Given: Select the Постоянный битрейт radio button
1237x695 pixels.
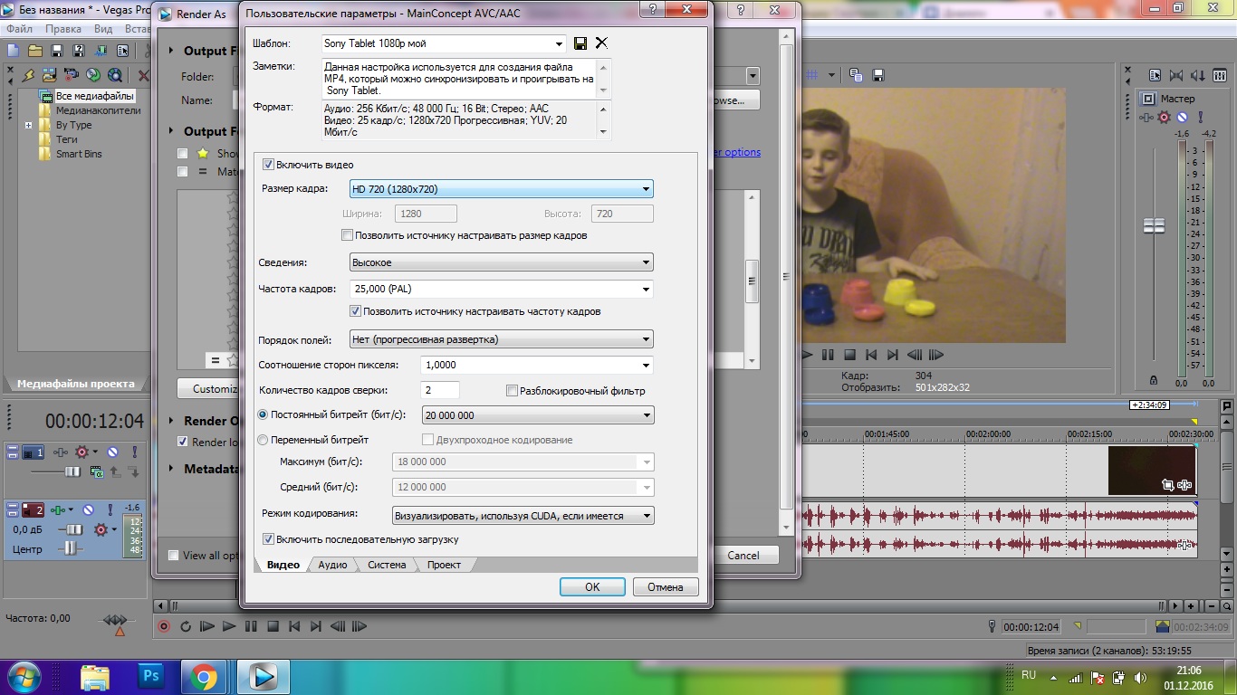Looking at the screenshot, I should pyautogui.click(x=264, y=414).
